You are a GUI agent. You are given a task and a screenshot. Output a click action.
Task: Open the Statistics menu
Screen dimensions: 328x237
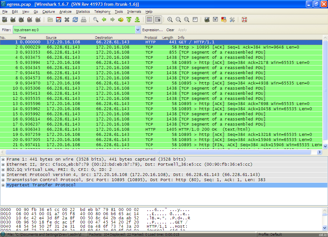pos(83,12)
